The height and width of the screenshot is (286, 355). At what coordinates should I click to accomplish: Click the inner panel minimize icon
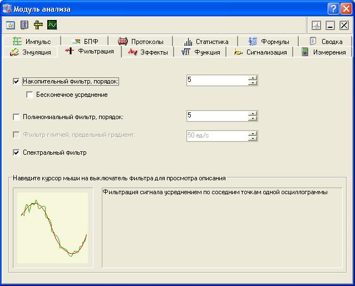330,25
